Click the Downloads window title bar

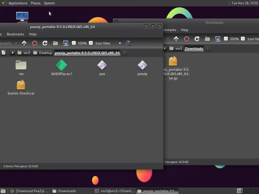coord(214,22)
